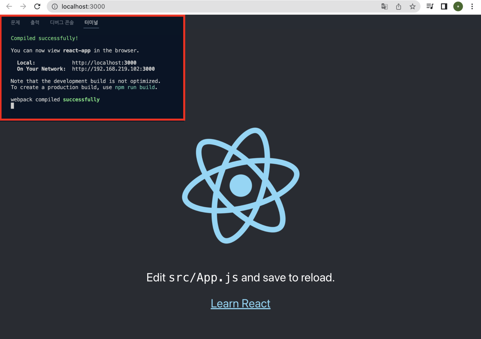Screen dimensions: 481x339
Task: Select the 터미널 tab
Action: click(91, 23)
